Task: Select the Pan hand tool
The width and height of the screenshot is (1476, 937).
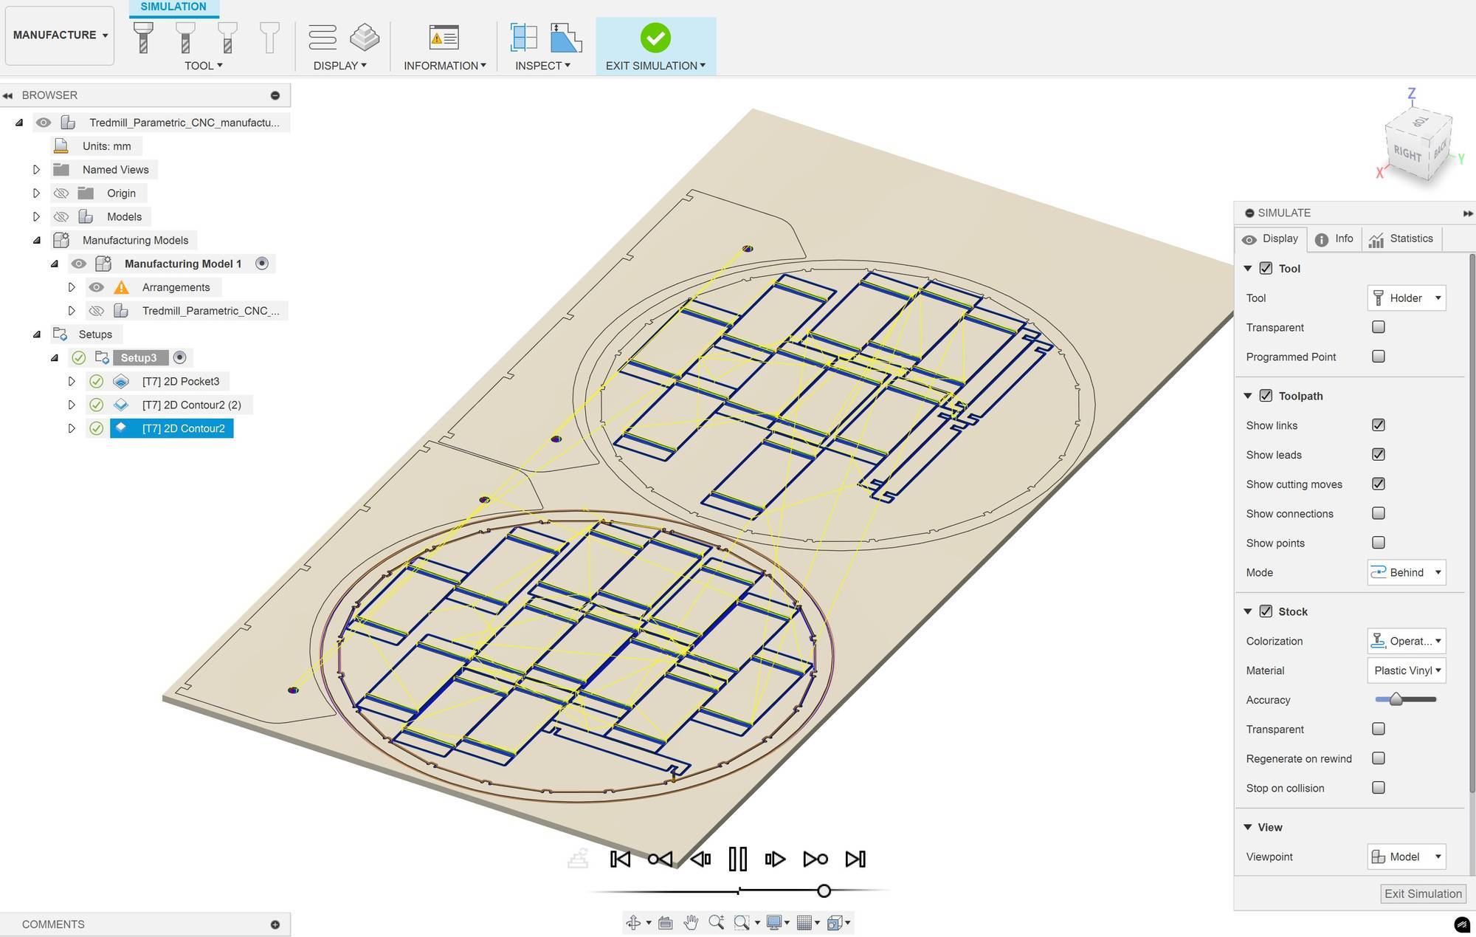Action: (x=691, y=922)
